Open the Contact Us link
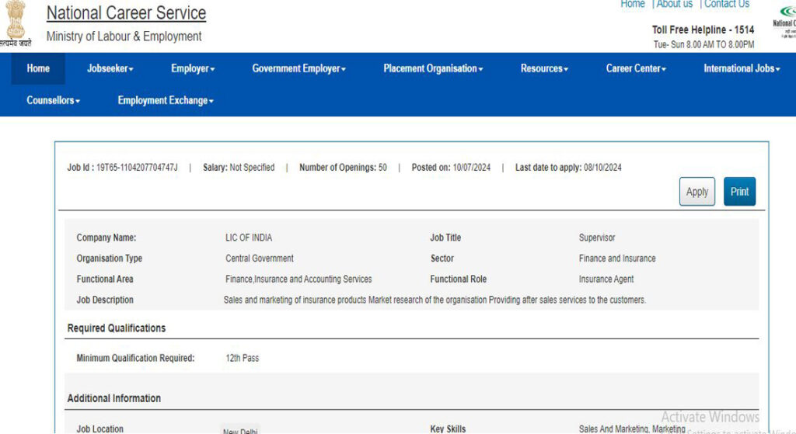 pyautogui.click(x=727, y=4)
